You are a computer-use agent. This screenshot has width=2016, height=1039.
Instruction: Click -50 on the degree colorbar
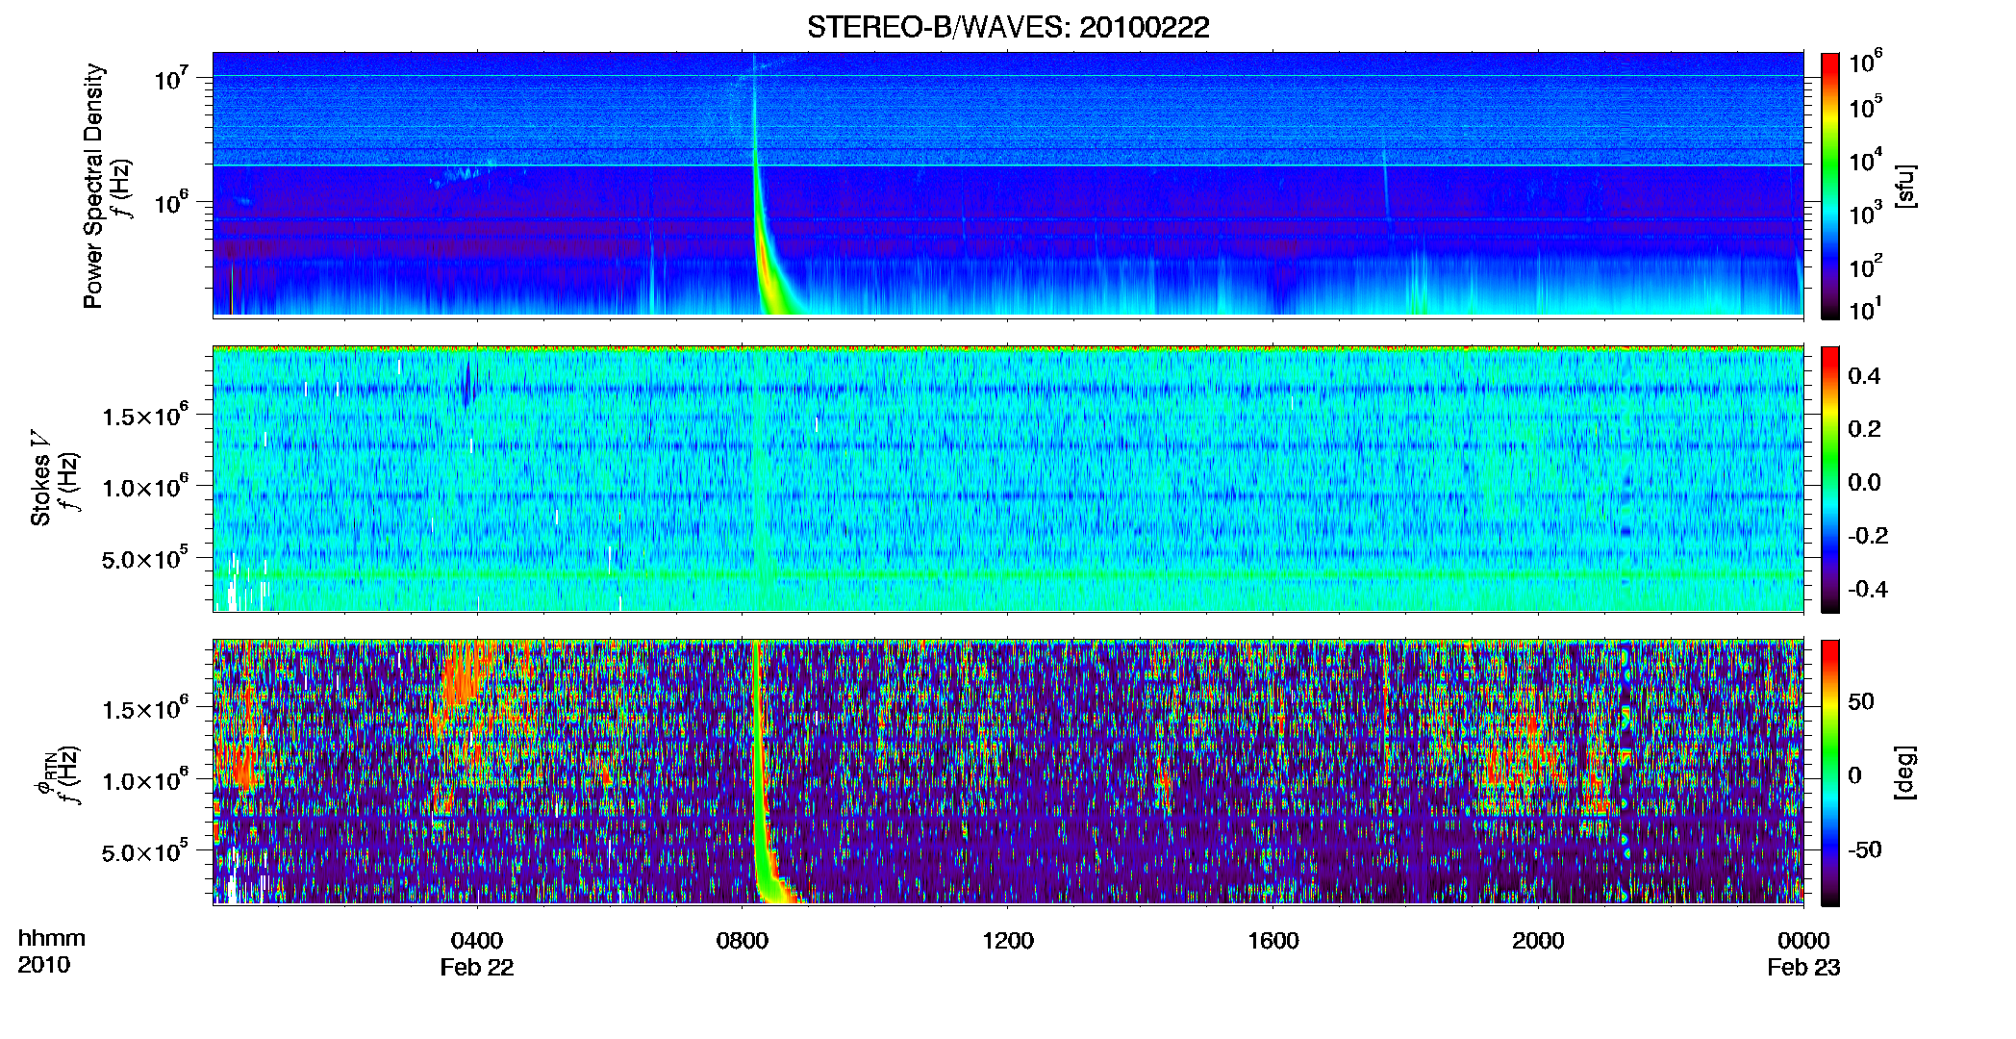click(1865, 849)
